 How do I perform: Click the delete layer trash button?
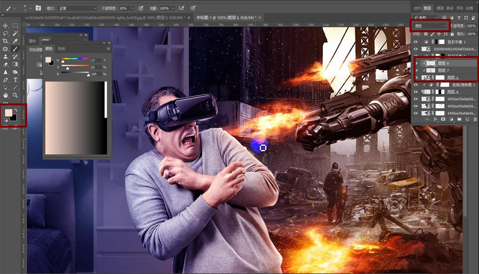475,119
